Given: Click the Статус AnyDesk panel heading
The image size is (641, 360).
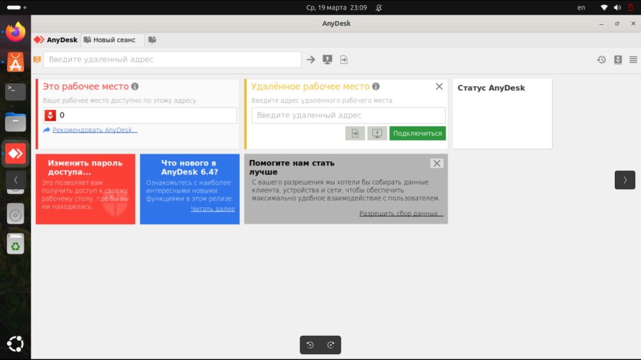Looking at the screenshot, I should 491,88.
